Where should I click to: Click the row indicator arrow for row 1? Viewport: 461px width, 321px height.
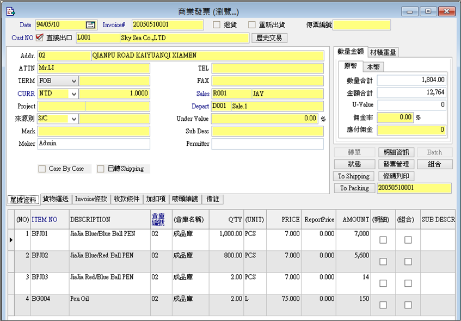pos(11,240)
